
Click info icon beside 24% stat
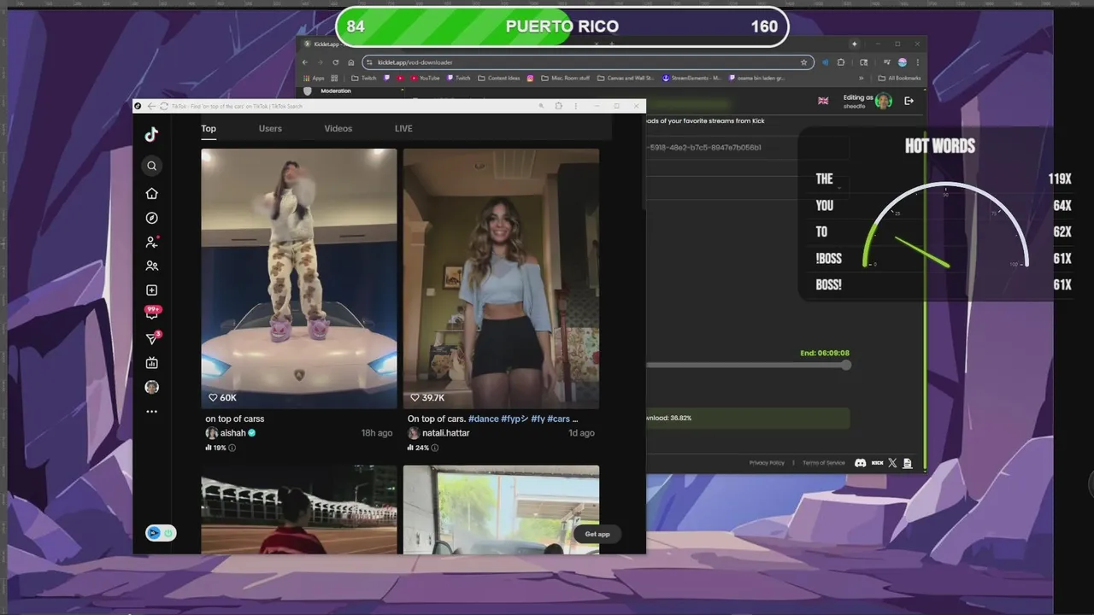click(x=435, y=448)
